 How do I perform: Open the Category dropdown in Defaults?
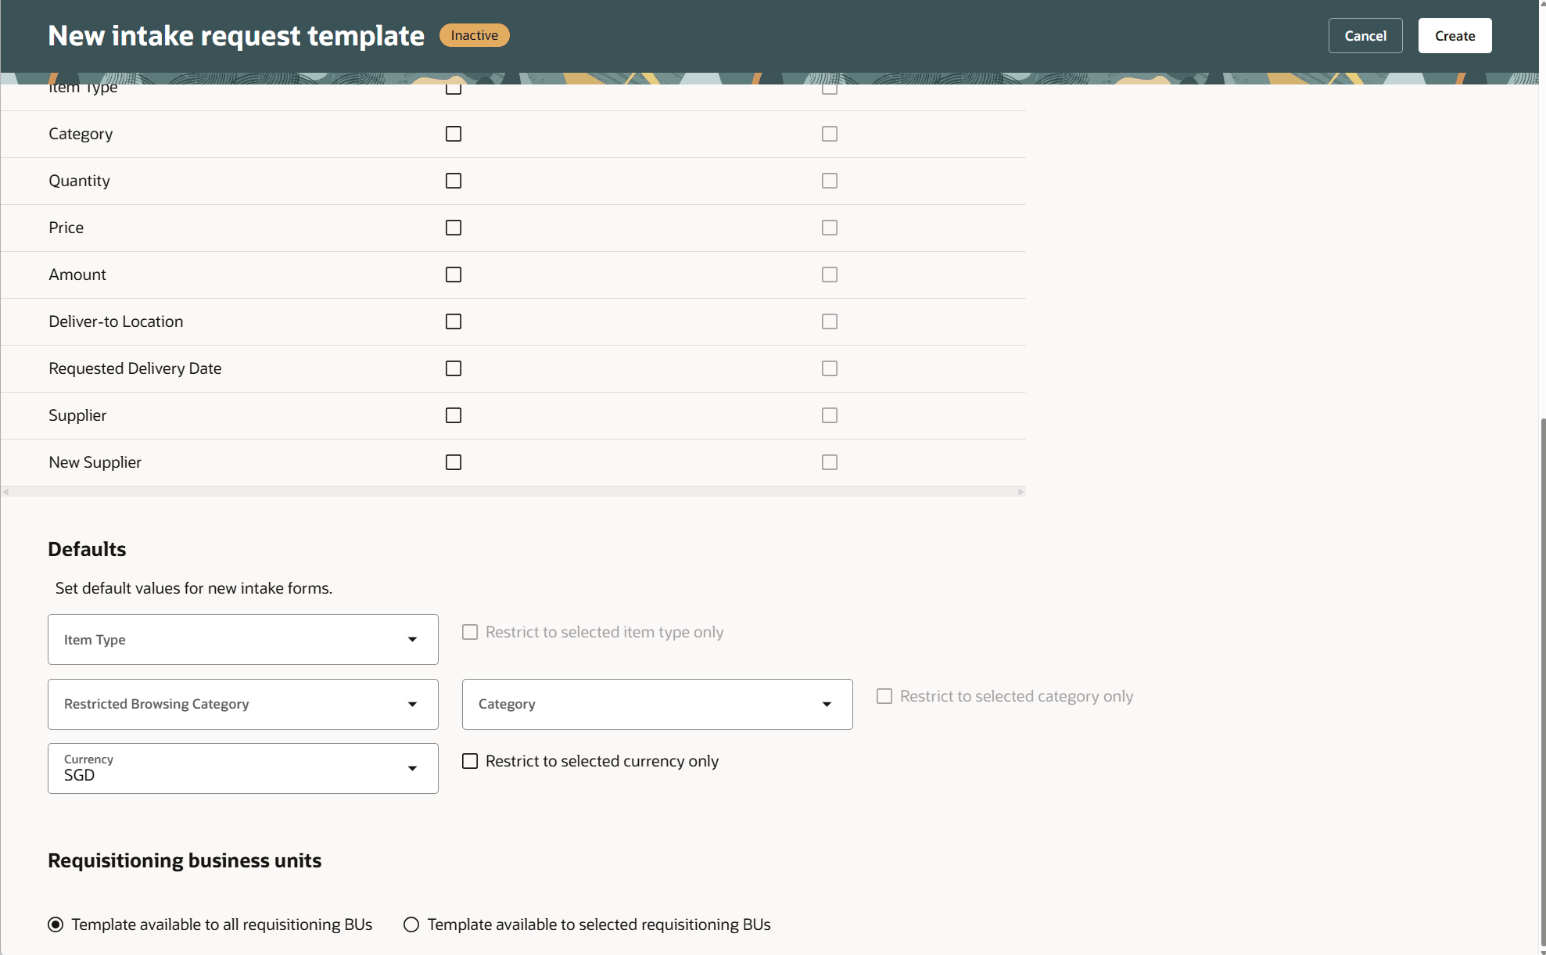tap(658, 704)
